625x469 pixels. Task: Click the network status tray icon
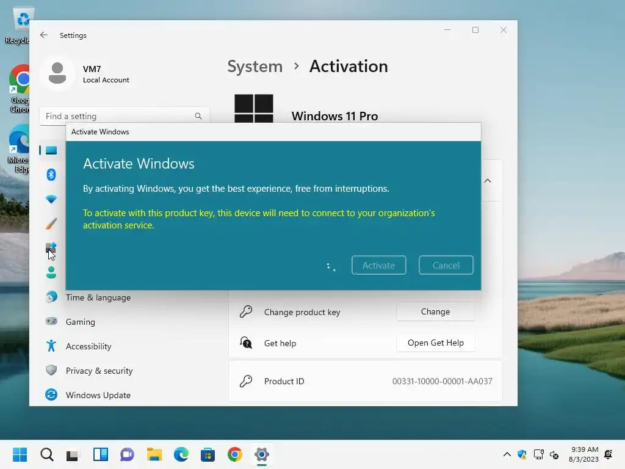(538, 454)
